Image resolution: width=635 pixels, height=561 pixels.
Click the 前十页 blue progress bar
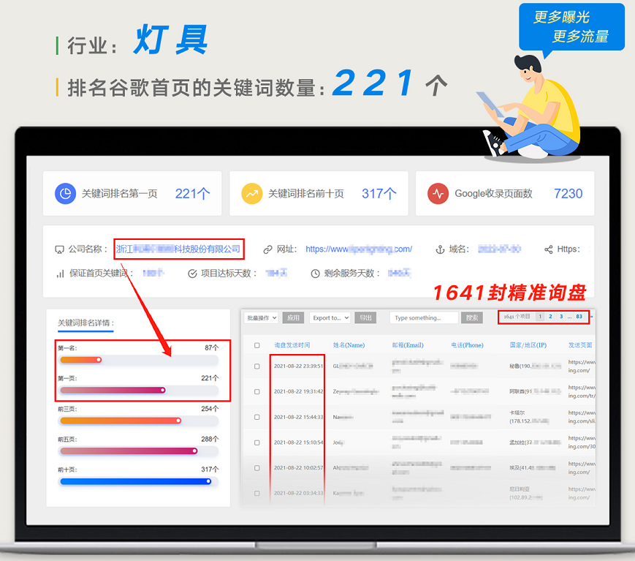(135, 481)
